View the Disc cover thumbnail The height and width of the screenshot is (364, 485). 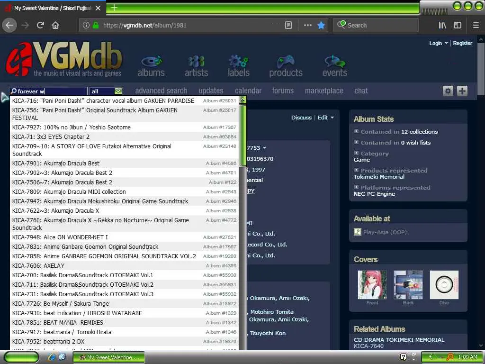click(x=444, y=285)
